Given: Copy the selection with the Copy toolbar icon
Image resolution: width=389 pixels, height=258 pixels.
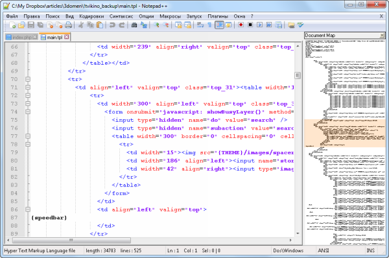Looking at the screenshot, I should [x=90, y=25].
